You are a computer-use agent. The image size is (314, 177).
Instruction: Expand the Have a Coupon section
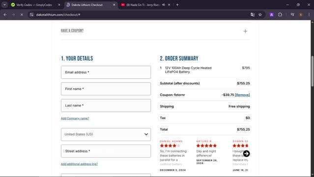tap(72, 30)
